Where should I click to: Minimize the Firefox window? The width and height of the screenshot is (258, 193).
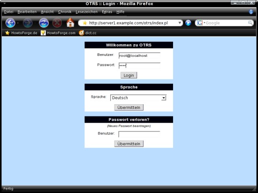pos(235,3)
